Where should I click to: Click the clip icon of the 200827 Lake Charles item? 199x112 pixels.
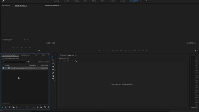click(9, 68)
